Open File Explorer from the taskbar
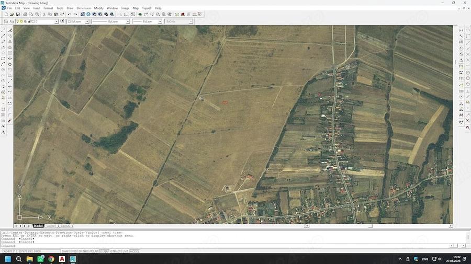 (29, 259)
